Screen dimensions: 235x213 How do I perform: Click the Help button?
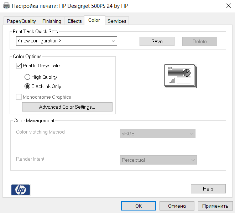208,189
